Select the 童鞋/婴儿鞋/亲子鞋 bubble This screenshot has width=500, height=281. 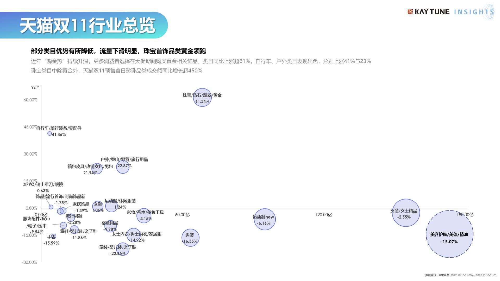74,230
